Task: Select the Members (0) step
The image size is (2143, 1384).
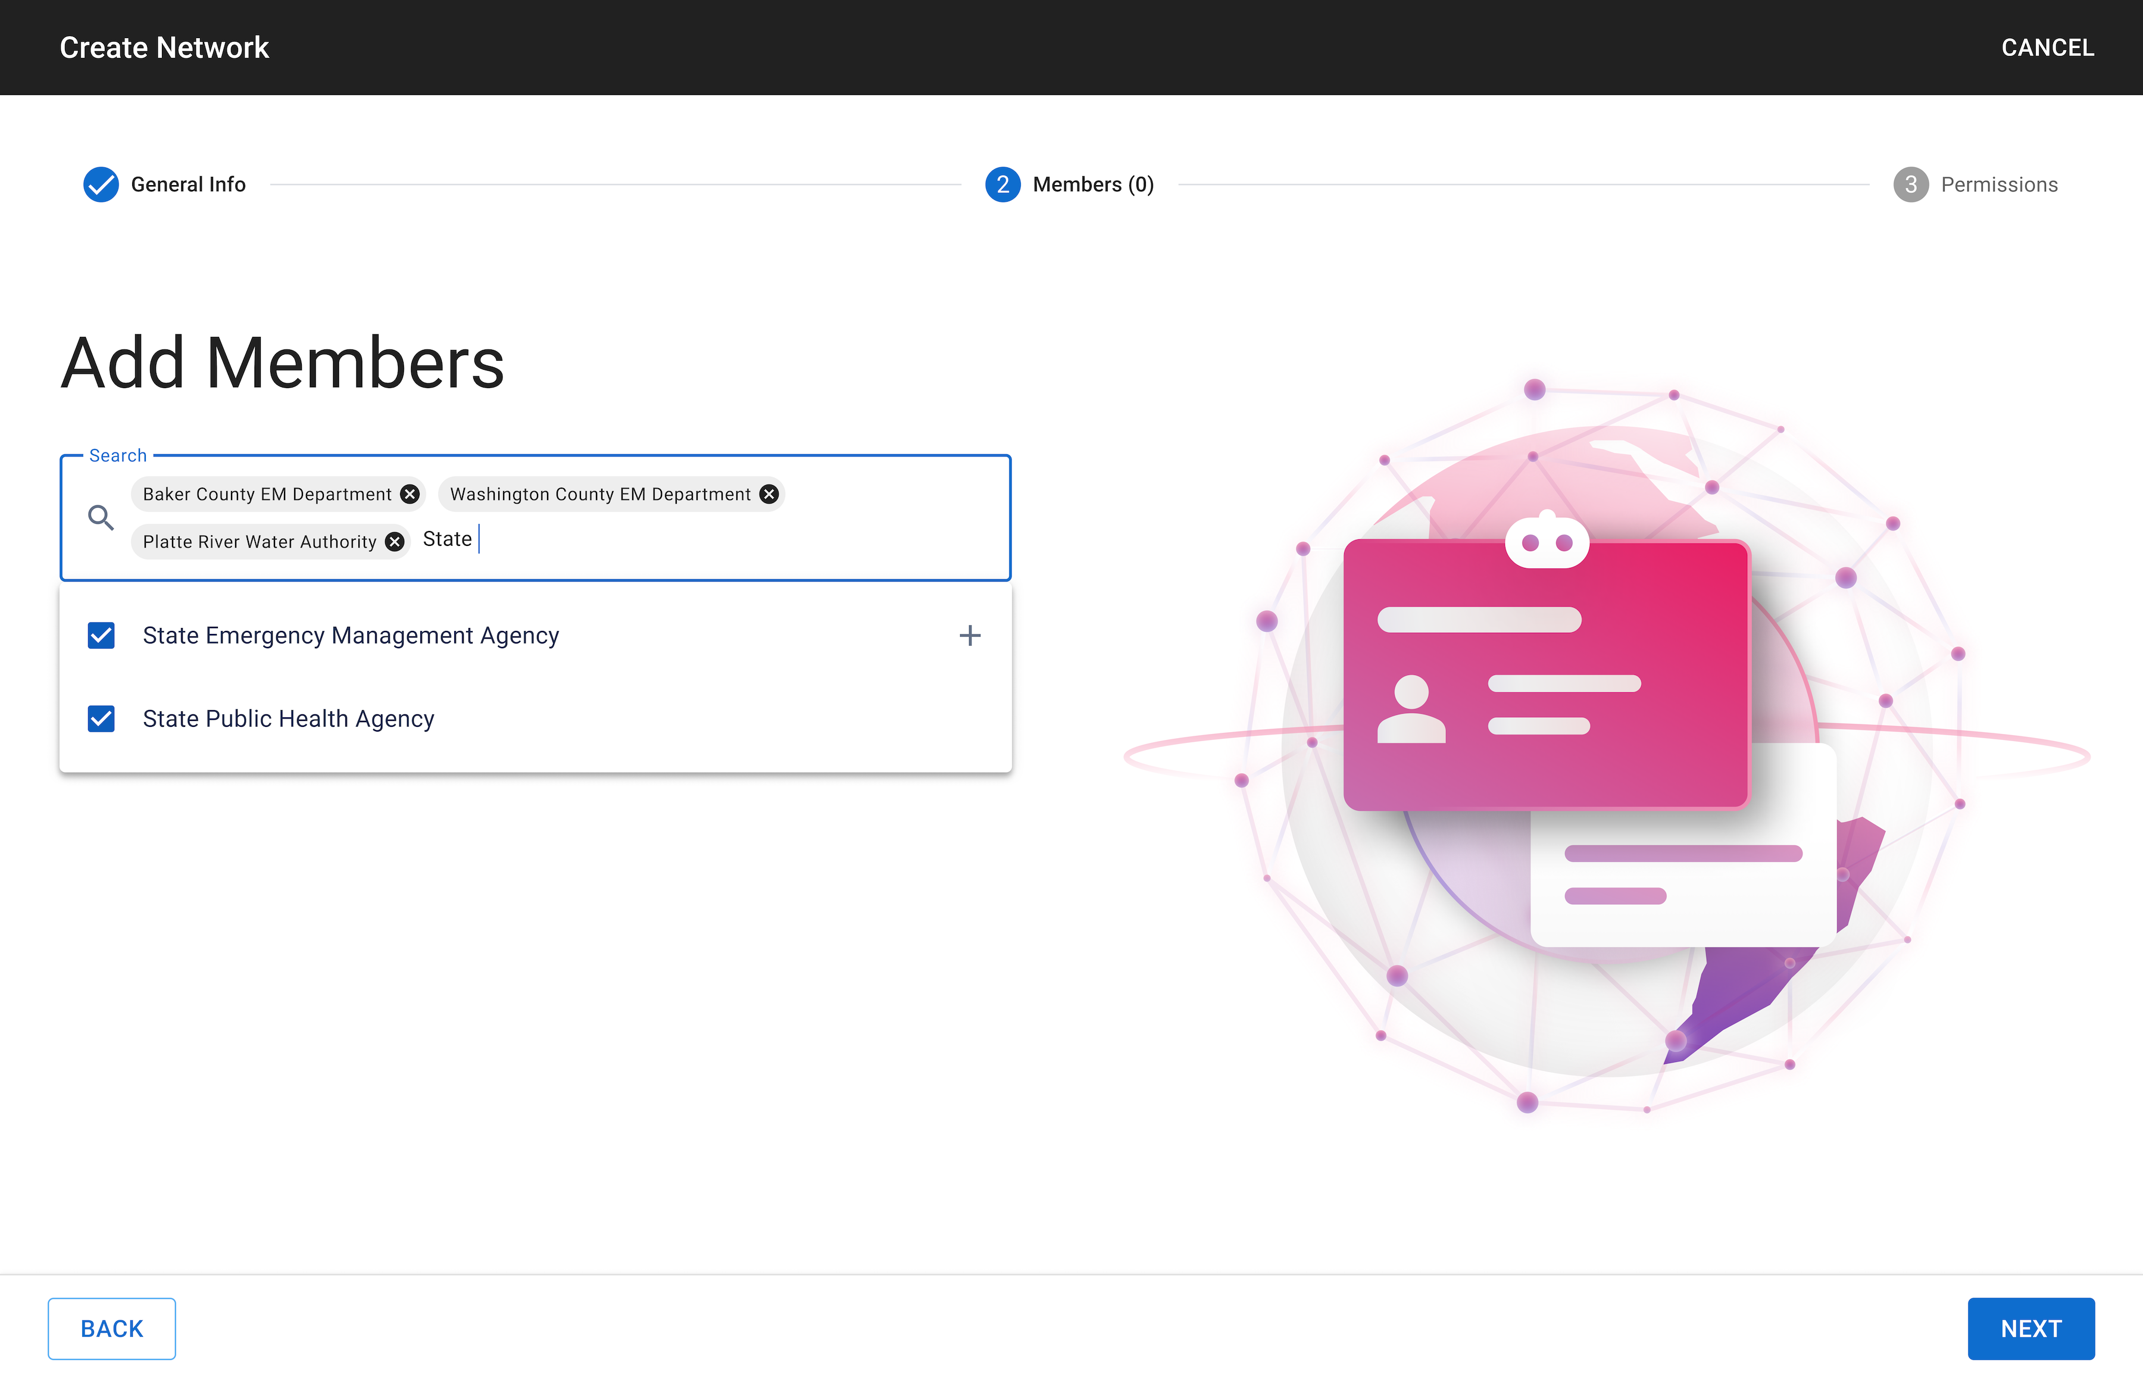Action: pos(1069,184)
